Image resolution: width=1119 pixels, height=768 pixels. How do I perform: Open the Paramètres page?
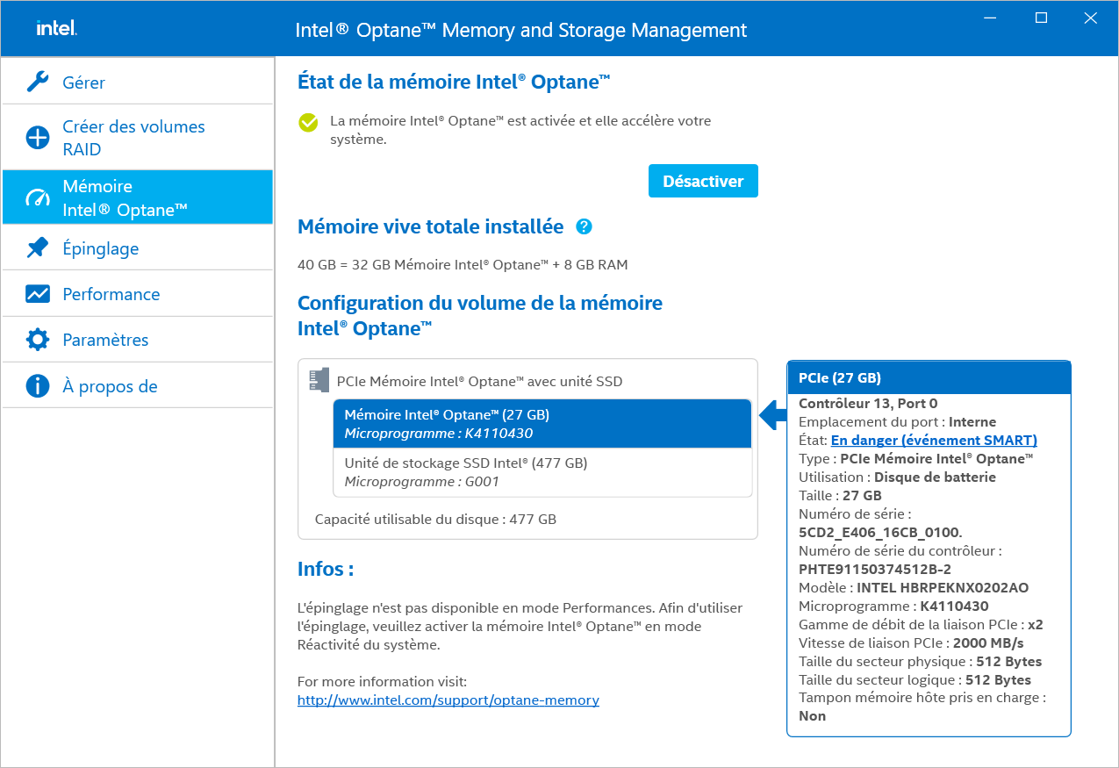coord(105,340)
